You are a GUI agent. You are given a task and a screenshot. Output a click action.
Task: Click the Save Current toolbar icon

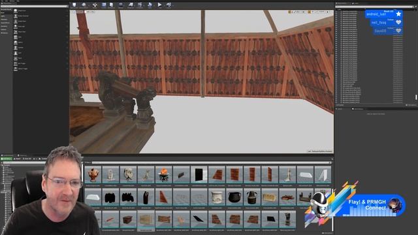(x=74, y=5)
